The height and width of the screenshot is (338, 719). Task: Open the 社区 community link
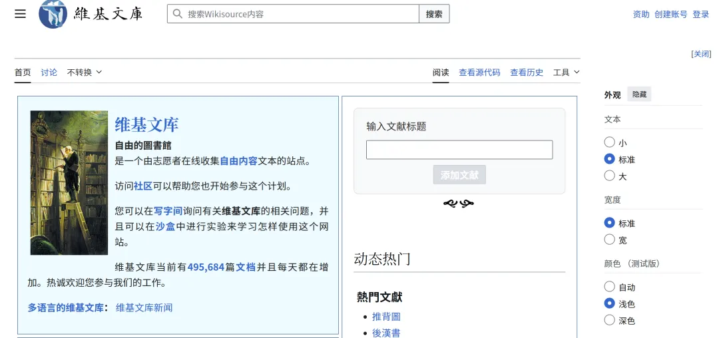(x=143, y=186)
